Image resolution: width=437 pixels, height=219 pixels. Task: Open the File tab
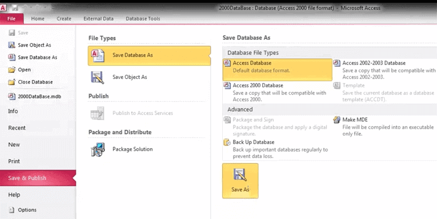(x=12, y=19)
